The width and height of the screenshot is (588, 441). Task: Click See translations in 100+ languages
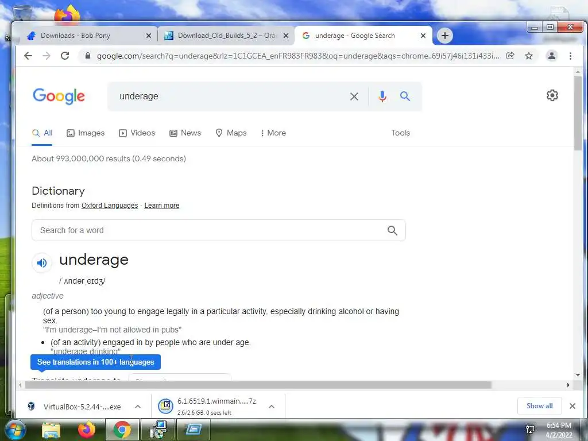tap(96, 362)
